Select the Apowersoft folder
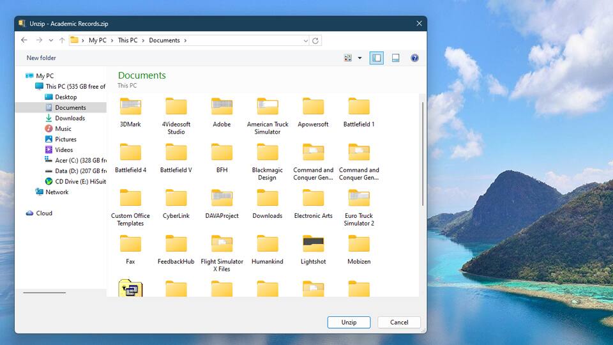The width and height of the screenshot is (613, 345). (x=313, y=112)
